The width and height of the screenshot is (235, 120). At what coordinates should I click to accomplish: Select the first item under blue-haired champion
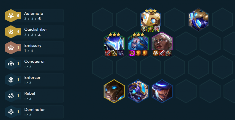click(x=132, y=53)
